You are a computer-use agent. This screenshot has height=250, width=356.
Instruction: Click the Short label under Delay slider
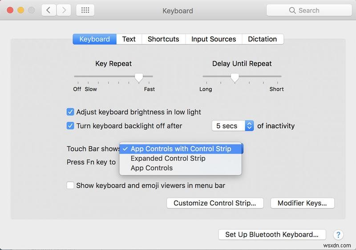[x=276, y=89]
